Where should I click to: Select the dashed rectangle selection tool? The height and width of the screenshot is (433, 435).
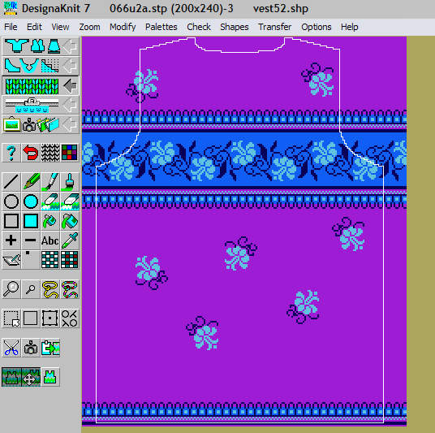coord(11,318)
